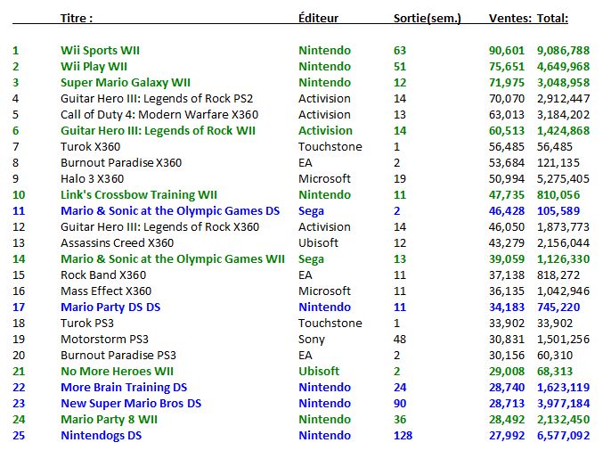Click Touchstone publisher in Turok PS3 row
611x459 pixels.
point(330,324)
